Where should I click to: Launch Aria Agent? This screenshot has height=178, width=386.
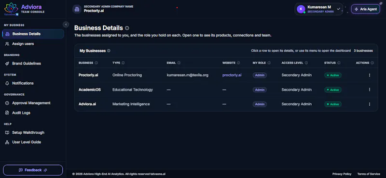pos(366,9)
